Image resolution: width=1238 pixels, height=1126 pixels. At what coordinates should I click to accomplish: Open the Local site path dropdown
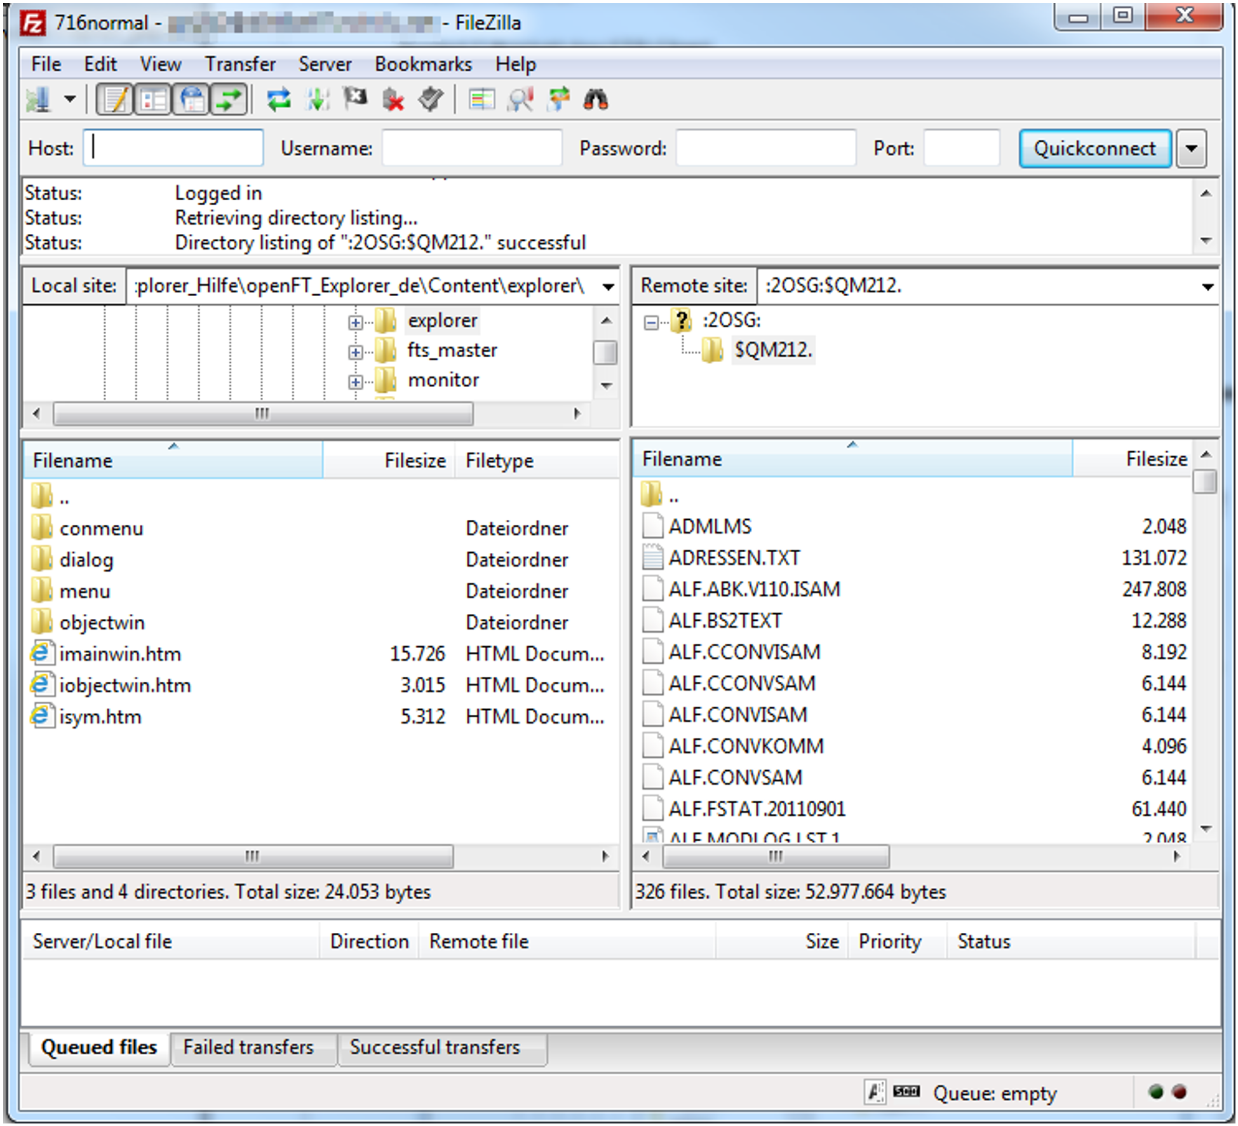(608, 287)
